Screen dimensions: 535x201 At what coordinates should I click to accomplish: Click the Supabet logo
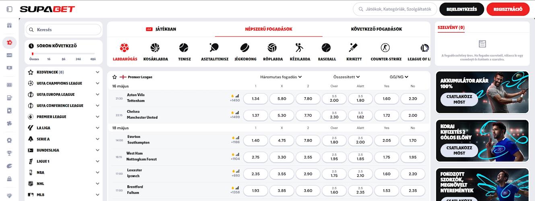point(47,9)
